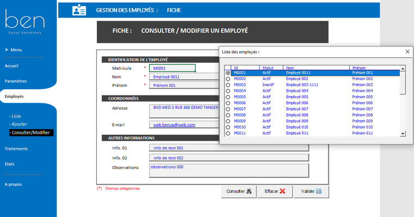Select radio button for inactive employee M0003

(x=228, y=85)
